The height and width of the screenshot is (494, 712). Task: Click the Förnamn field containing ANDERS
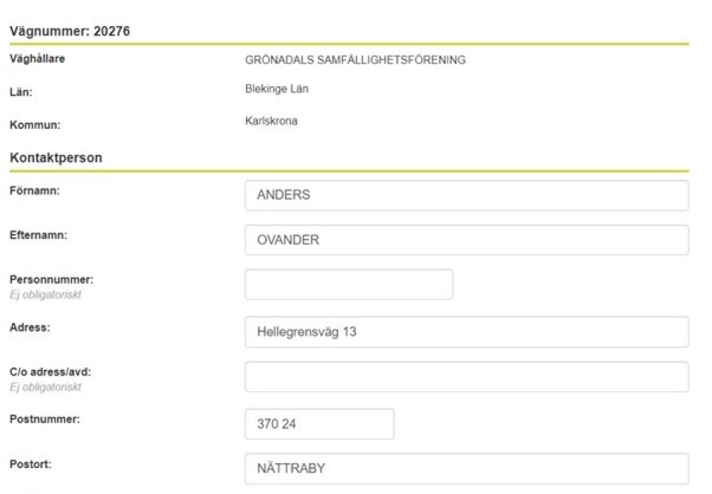click(467, 195)
